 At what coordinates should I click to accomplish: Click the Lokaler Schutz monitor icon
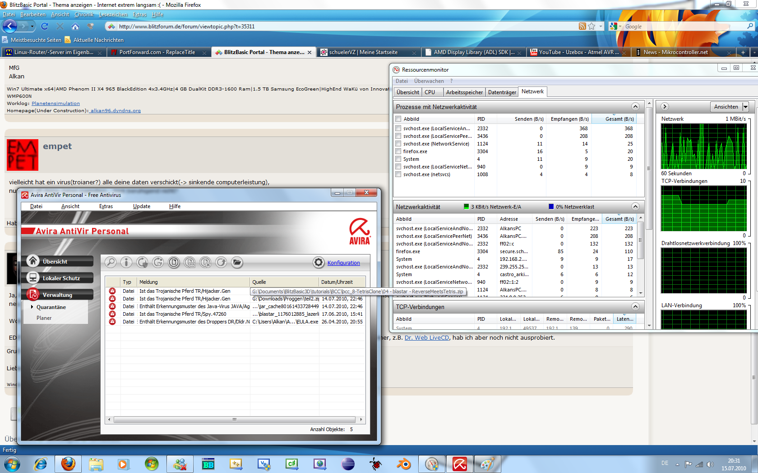33,277
